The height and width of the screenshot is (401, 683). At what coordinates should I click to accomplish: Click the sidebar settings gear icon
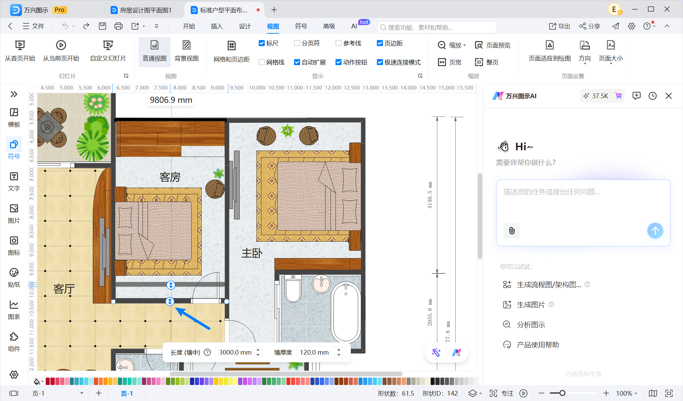(x=14, y=375)
